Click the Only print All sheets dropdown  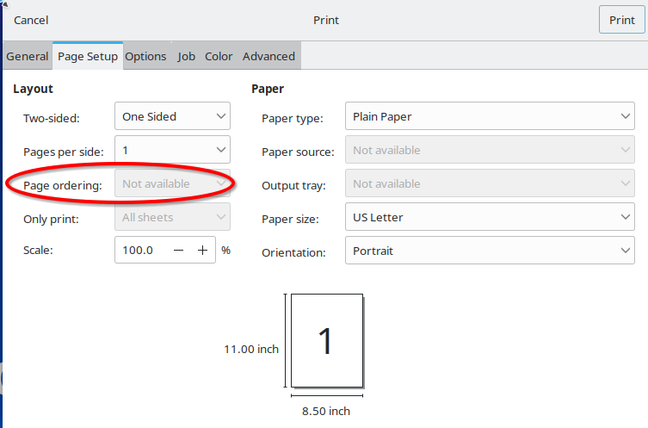(172, 218)
